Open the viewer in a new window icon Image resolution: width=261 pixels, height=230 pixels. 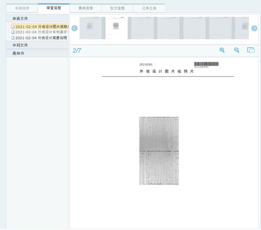(x=251, y=50)
